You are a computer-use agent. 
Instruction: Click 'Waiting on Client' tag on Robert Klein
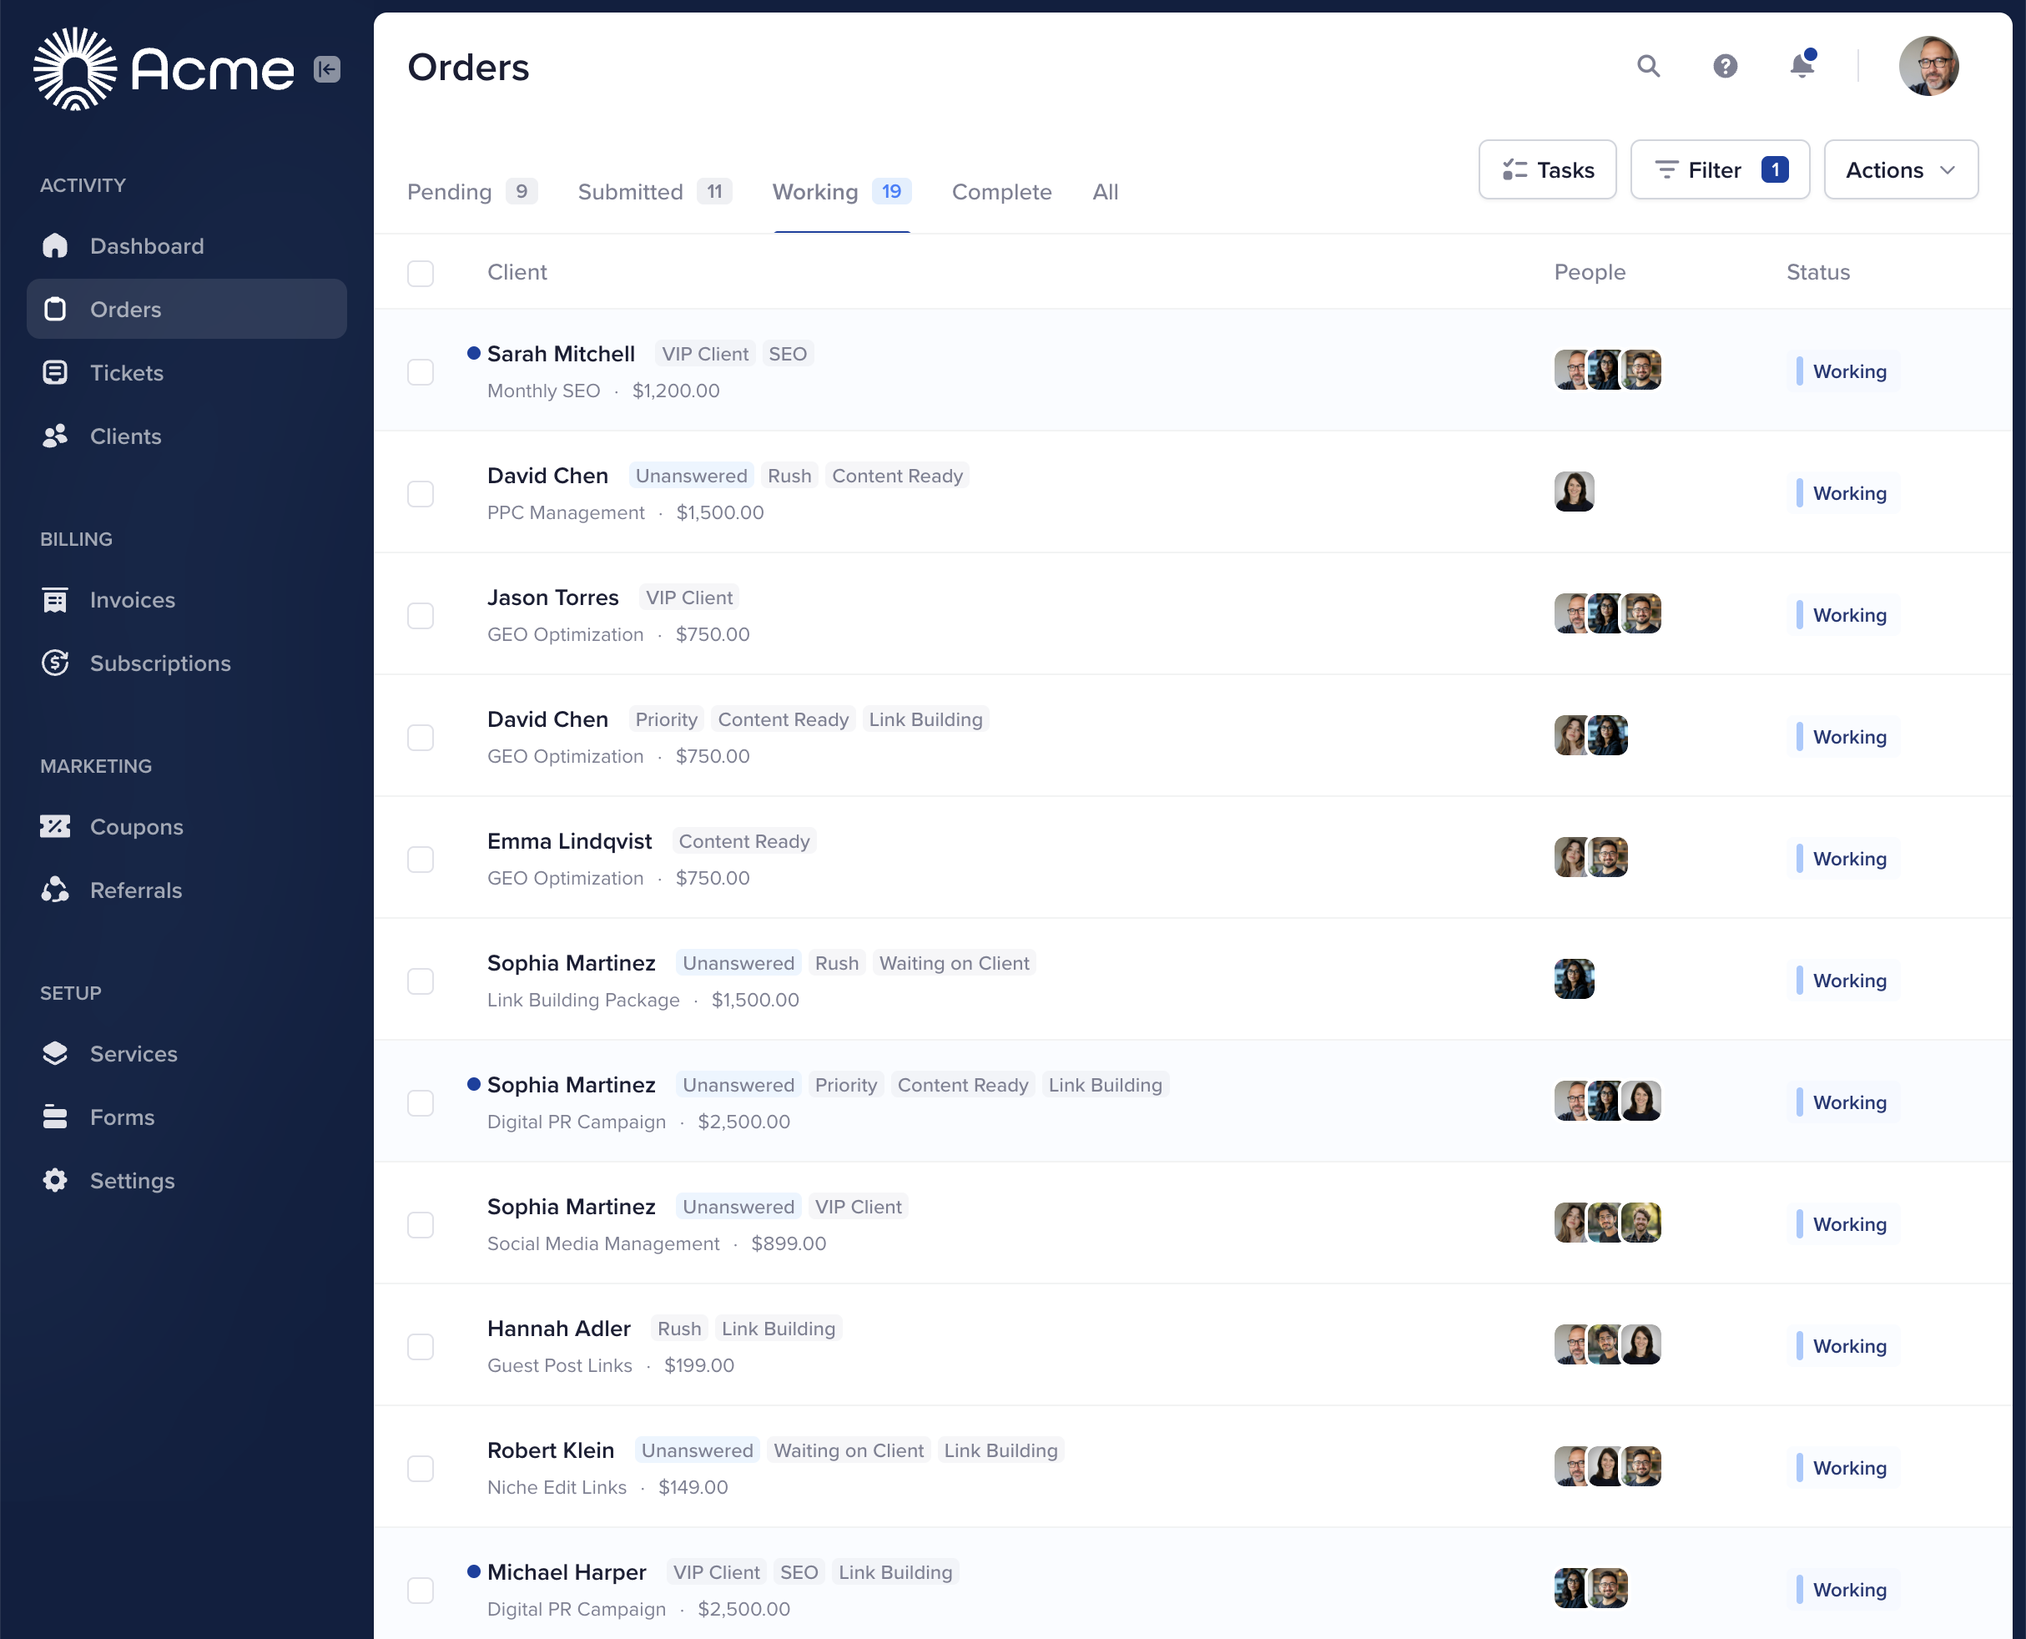point(849,1450)
